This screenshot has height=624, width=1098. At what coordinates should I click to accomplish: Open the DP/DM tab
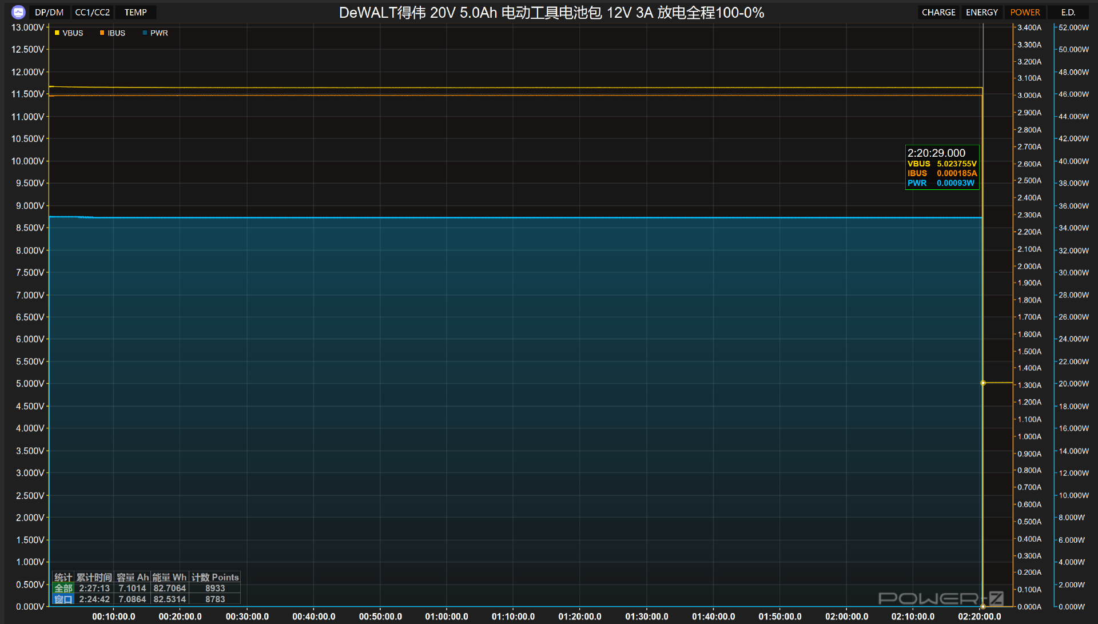click(x=49, y=12)
